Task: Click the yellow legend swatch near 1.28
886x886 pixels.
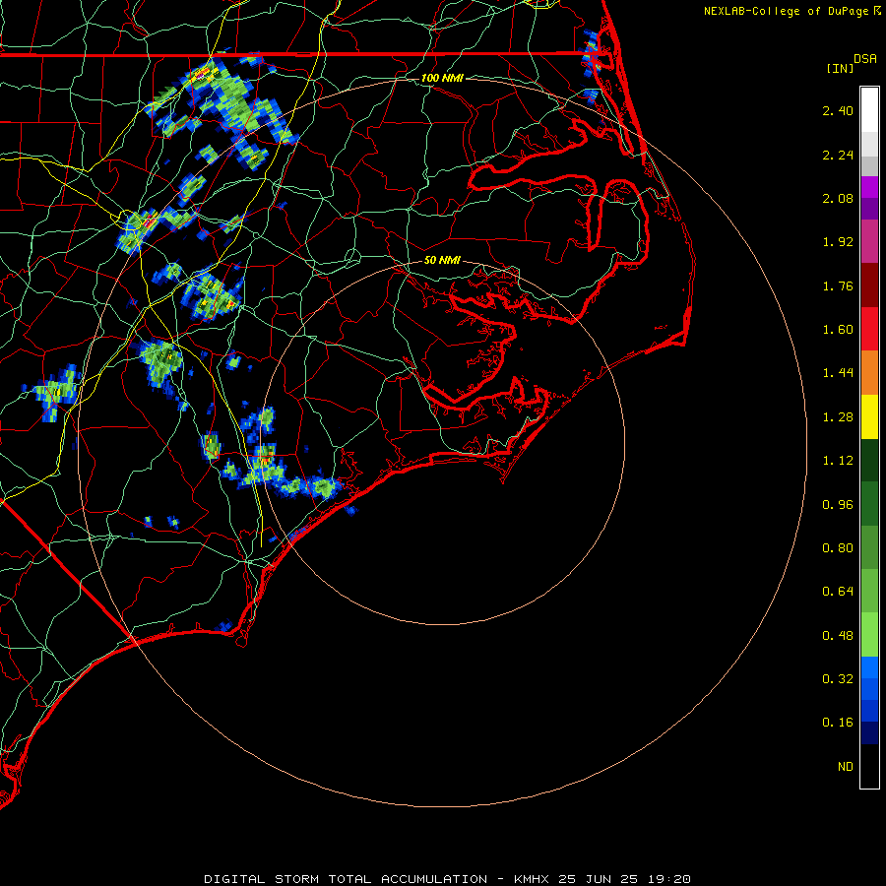Action: (x=869, y=417)
